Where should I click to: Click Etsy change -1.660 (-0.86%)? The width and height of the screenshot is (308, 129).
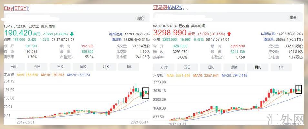(x=55, y=34)
